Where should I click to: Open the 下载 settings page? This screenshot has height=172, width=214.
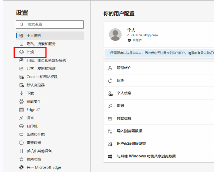pos(50,93)
